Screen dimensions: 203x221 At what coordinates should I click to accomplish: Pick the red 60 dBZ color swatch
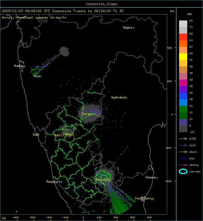pyautogui.click(x=183, y=37)
